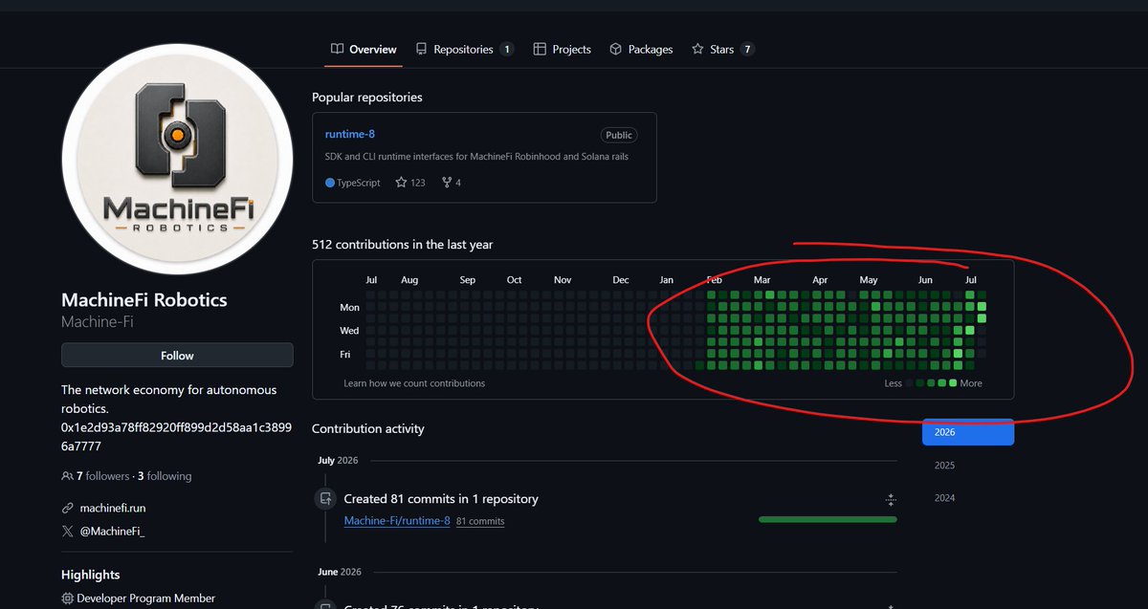Click the Packages cube icon
The width and height of the screenshot is (1148, 609).
pos(616,49)
